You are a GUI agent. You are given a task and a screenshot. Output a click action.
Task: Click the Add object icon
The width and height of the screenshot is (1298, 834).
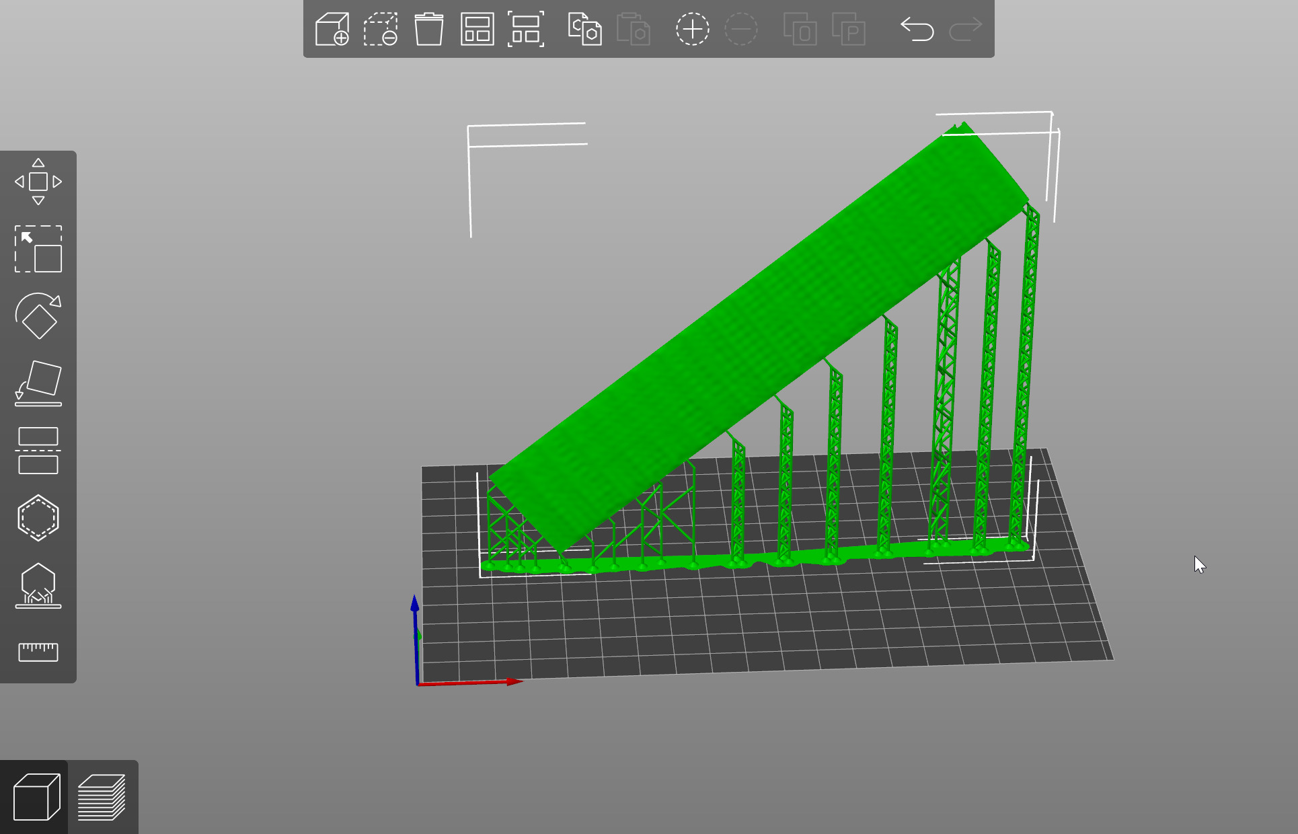pos(332,30)
